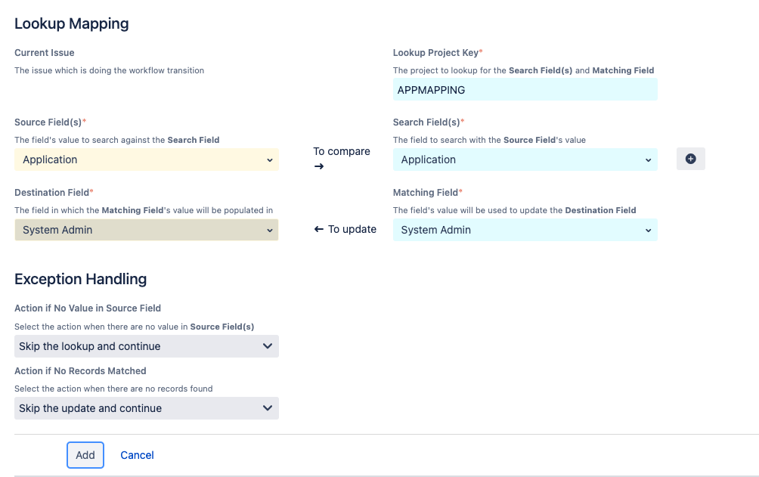This screenshot has width=759, height=477.
Task: Change the Skip the update and continue option
Action: point(146,408)
